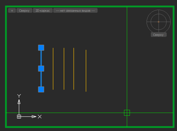
Task: Select the first orange line next to grips
Action: click(x=53, y=69)
